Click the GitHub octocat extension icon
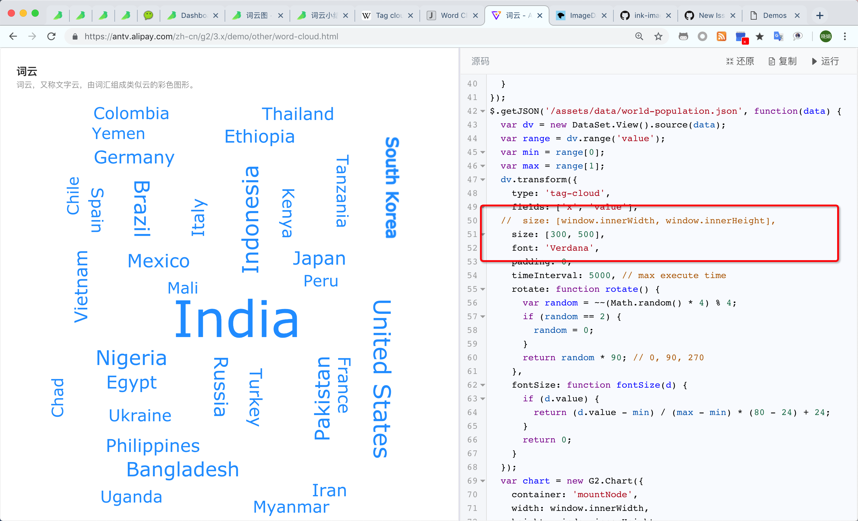Viewport: 858px width, 521px height. tap(683, 36)
